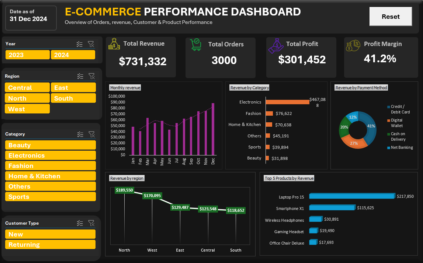
Task: Click the money bag Total Revenue icon
Action: [114, 44]
